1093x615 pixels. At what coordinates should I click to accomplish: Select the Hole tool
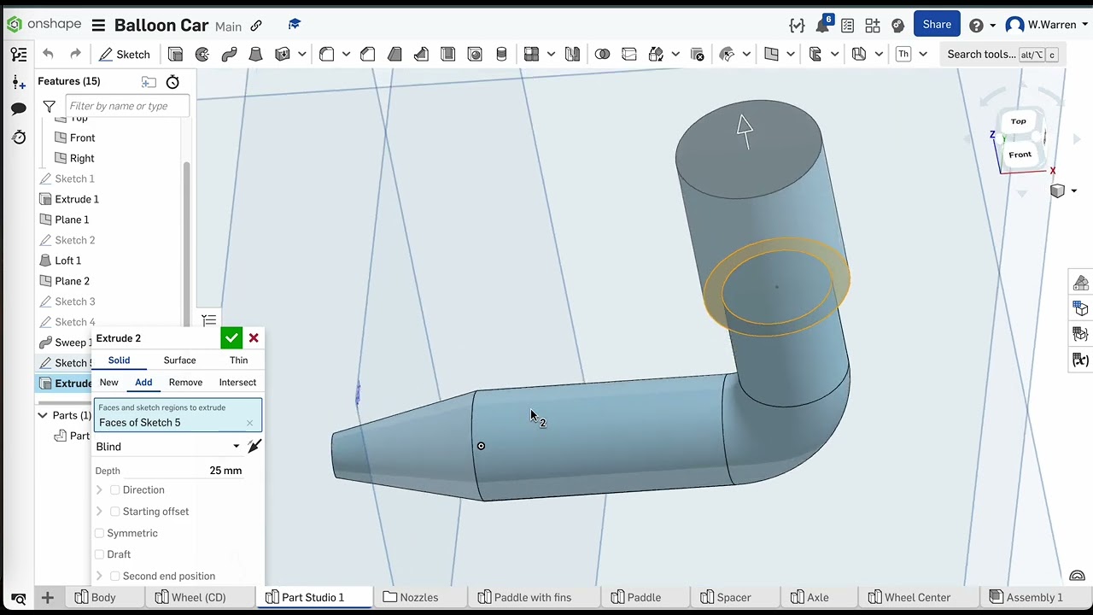coord(475,55)
